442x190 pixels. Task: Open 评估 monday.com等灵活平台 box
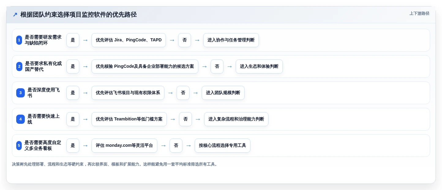click(124, 146)
